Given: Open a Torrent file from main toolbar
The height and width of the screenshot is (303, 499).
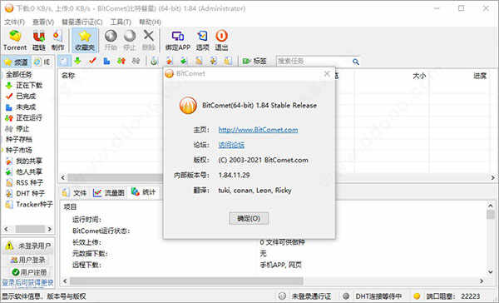Looking at the screenshot, I should click(15, 41).
